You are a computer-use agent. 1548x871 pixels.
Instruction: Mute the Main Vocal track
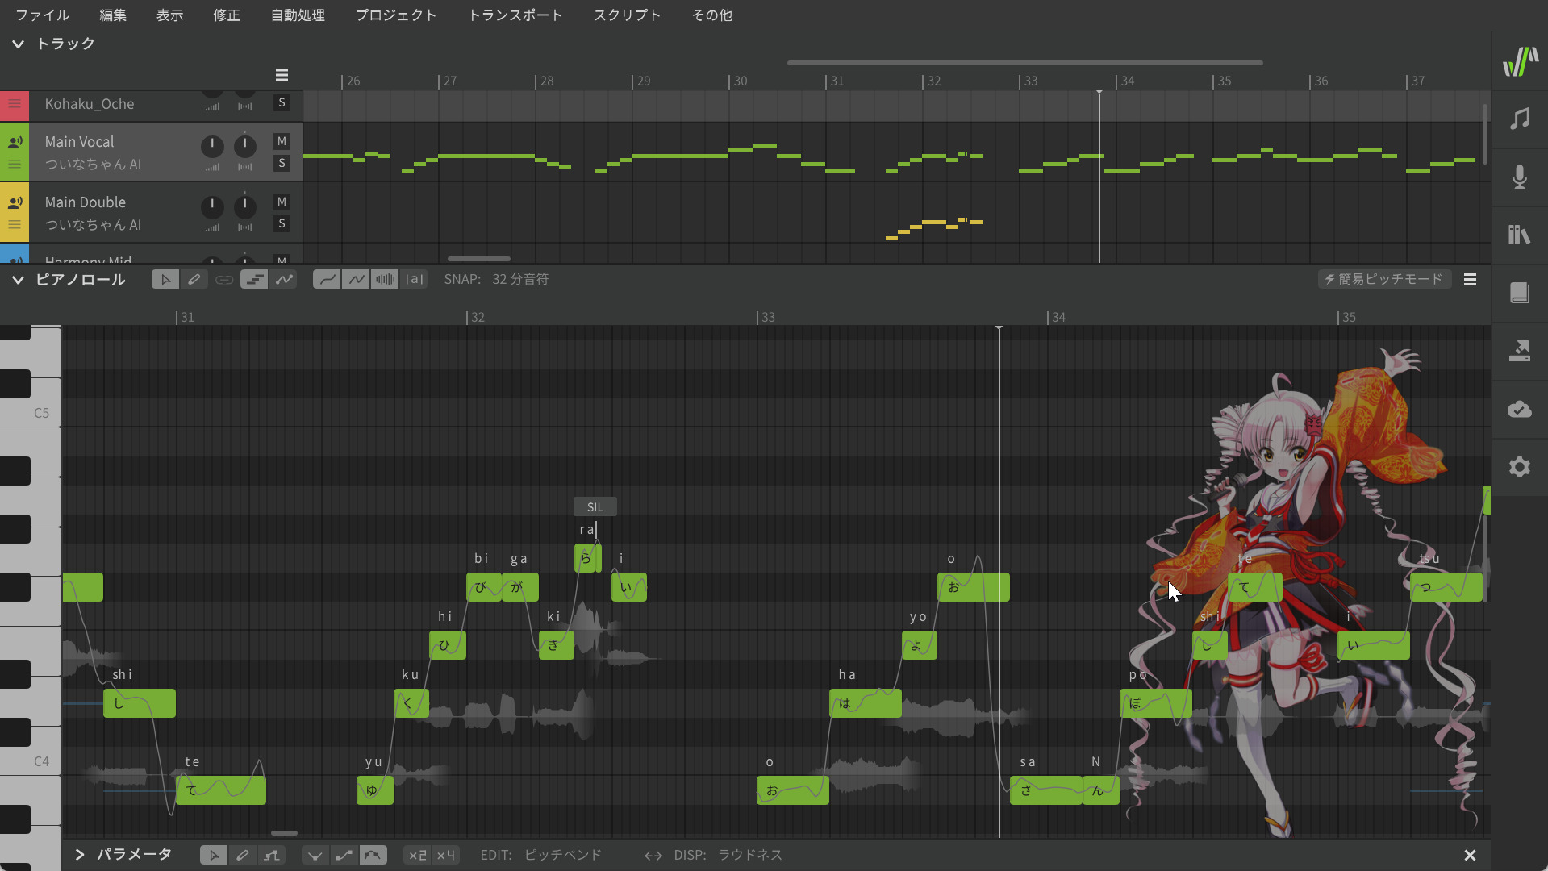click(x=282, y=141)
